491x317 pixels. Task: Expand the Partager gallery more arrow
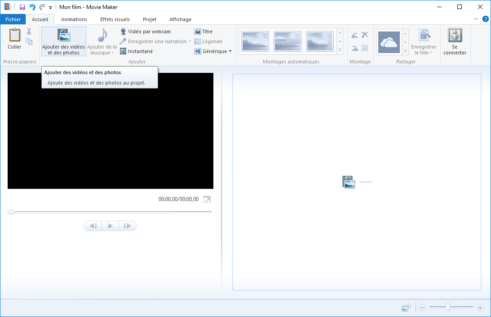pos(405,51)
